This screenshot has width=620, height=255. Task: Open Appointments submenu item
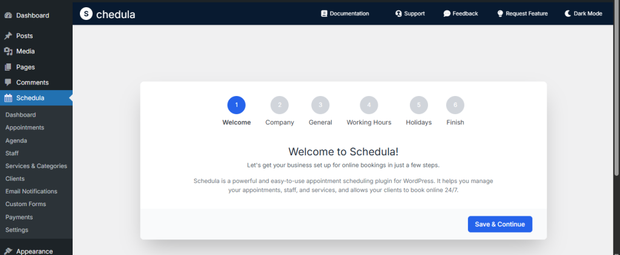[x=24, y=127]
